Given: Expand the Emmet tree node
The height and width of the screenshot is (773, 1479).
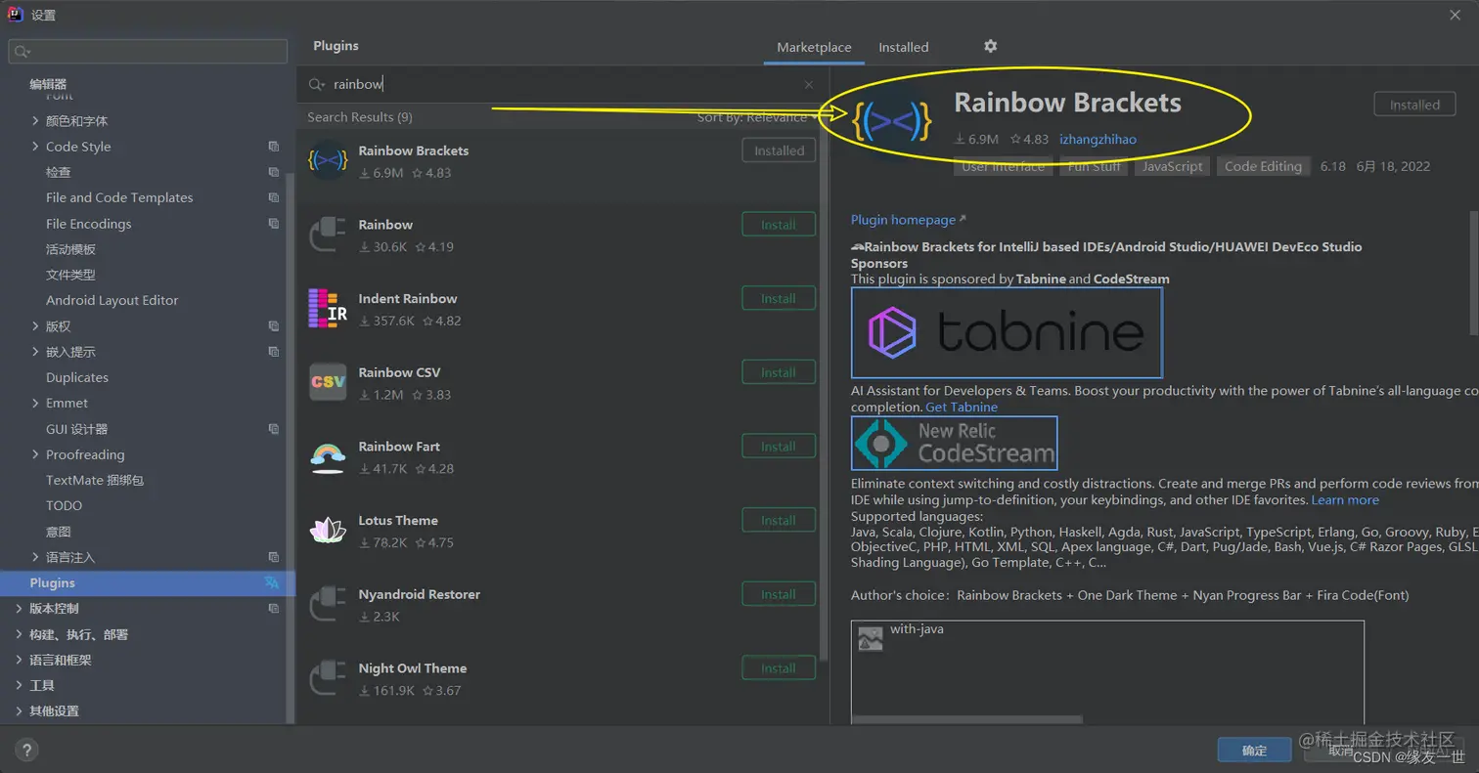Looking at the screenshot, I should (36, 403).
